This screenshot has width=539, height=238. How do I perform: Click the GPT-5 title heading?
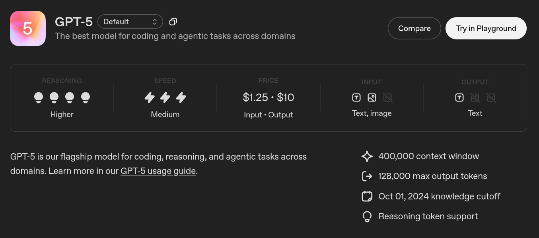click(74, 21)
